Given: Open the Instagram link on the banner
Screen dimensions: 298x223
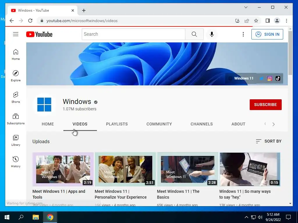Looking at the screenshot, I should coord(269,78).
